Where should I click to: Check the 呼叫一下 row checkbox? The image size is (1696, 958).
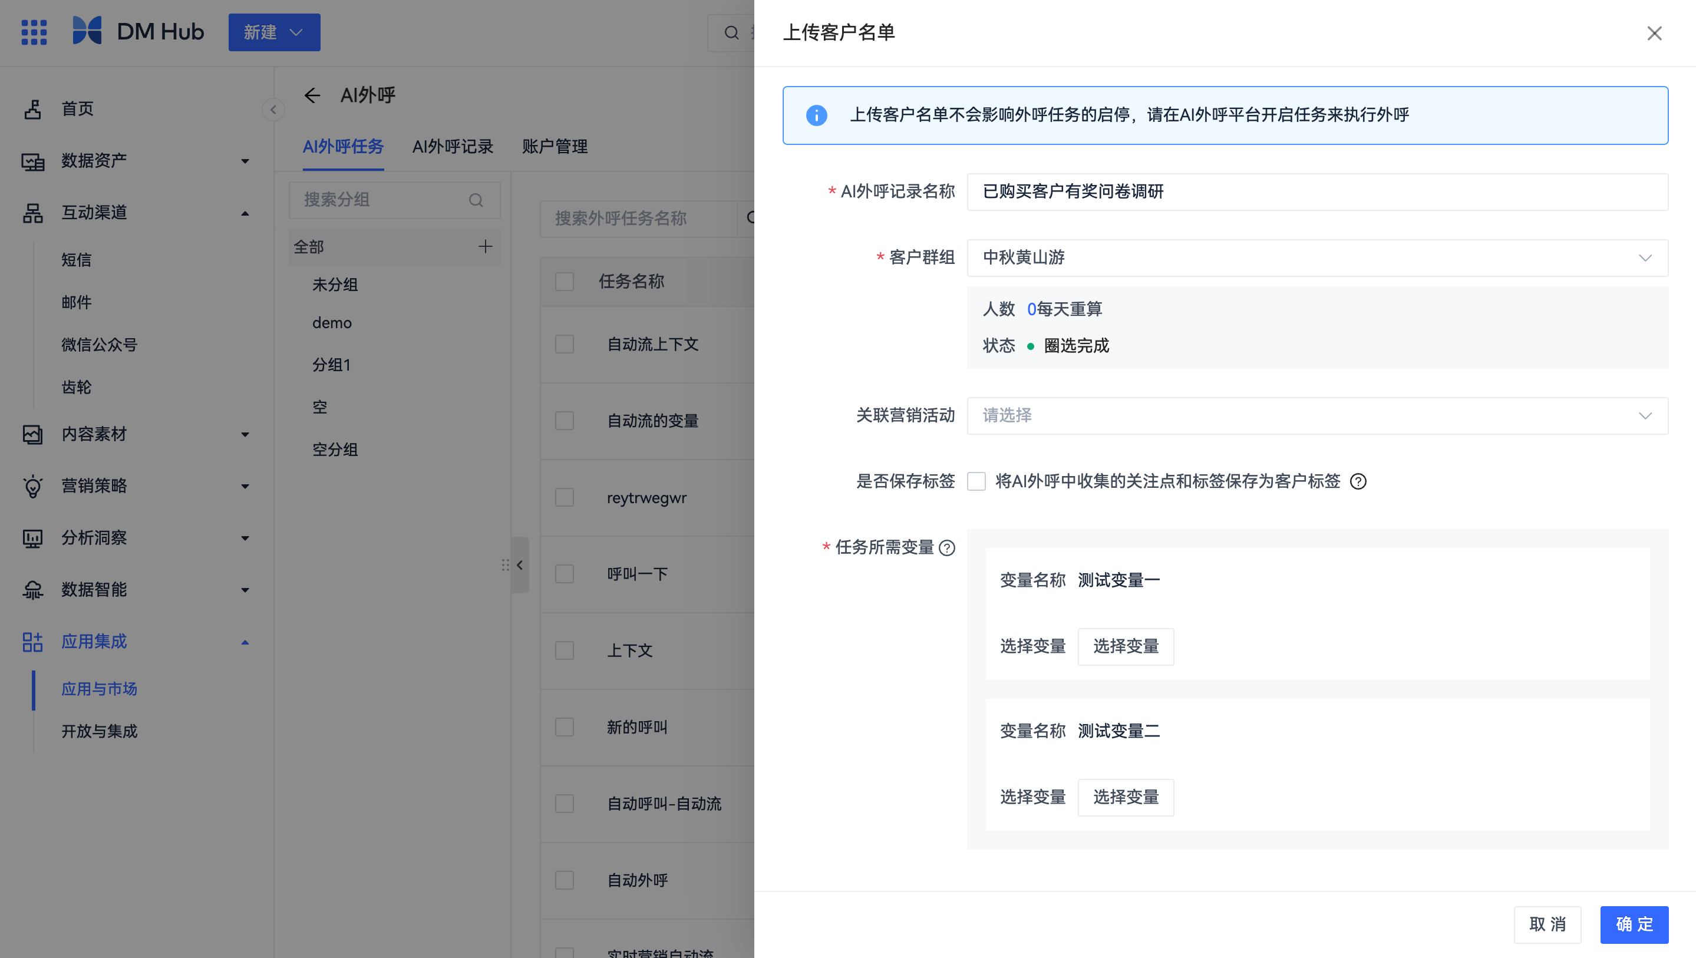[x=564, y=574]
